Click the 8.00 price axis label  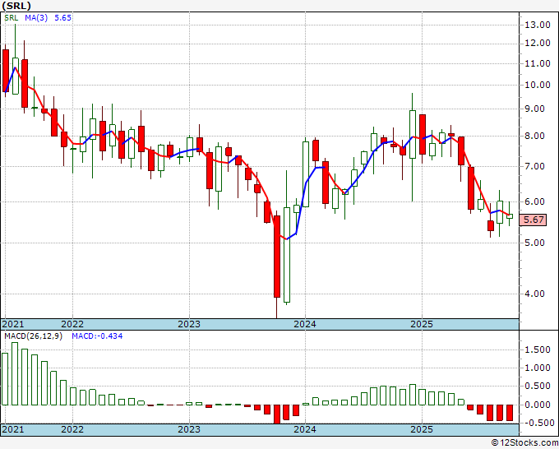click(x=534, y=136)
